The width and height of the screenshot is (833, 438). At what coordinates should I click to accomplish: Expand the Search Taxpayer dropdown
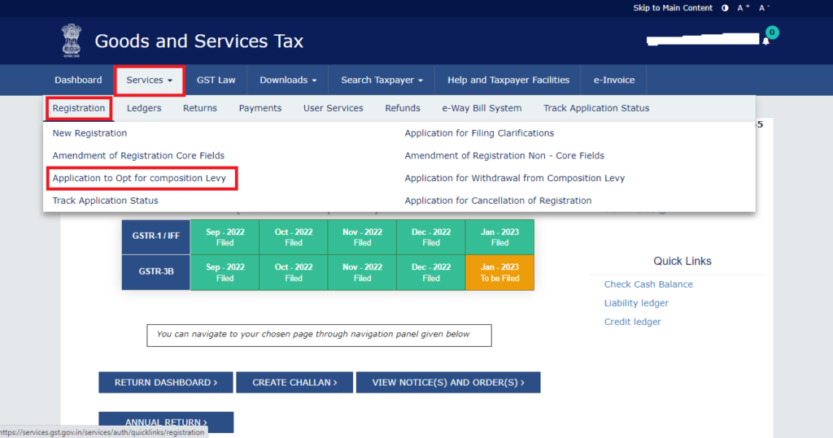point(382,80)
